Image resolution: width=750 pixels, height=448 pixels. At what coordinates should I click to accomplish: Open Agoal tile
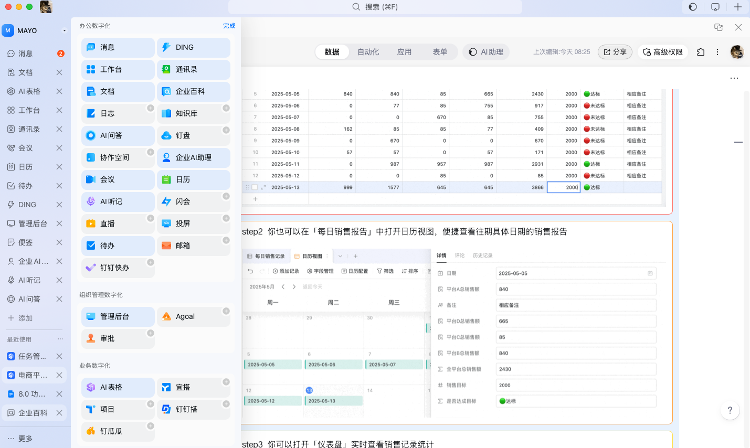point(194,316)
